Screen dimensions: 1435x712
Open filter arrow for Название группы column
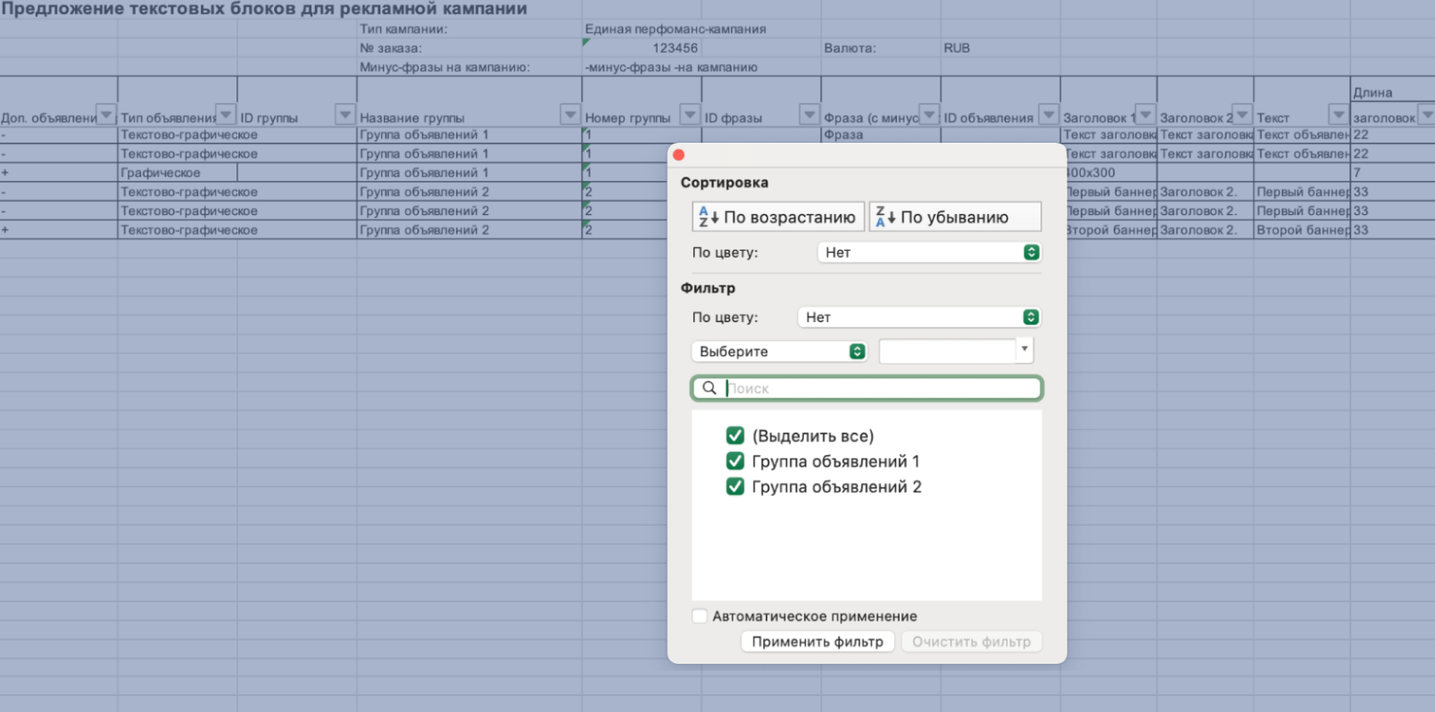pos(570,114)
